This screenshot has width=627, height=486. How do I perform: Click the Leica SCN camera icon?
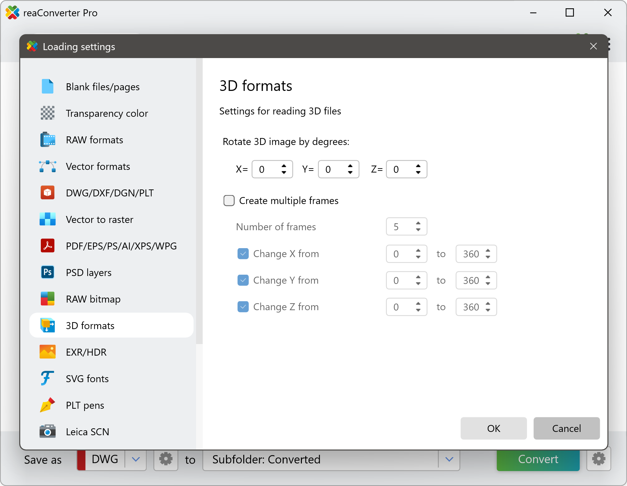[x=47, y=432]
